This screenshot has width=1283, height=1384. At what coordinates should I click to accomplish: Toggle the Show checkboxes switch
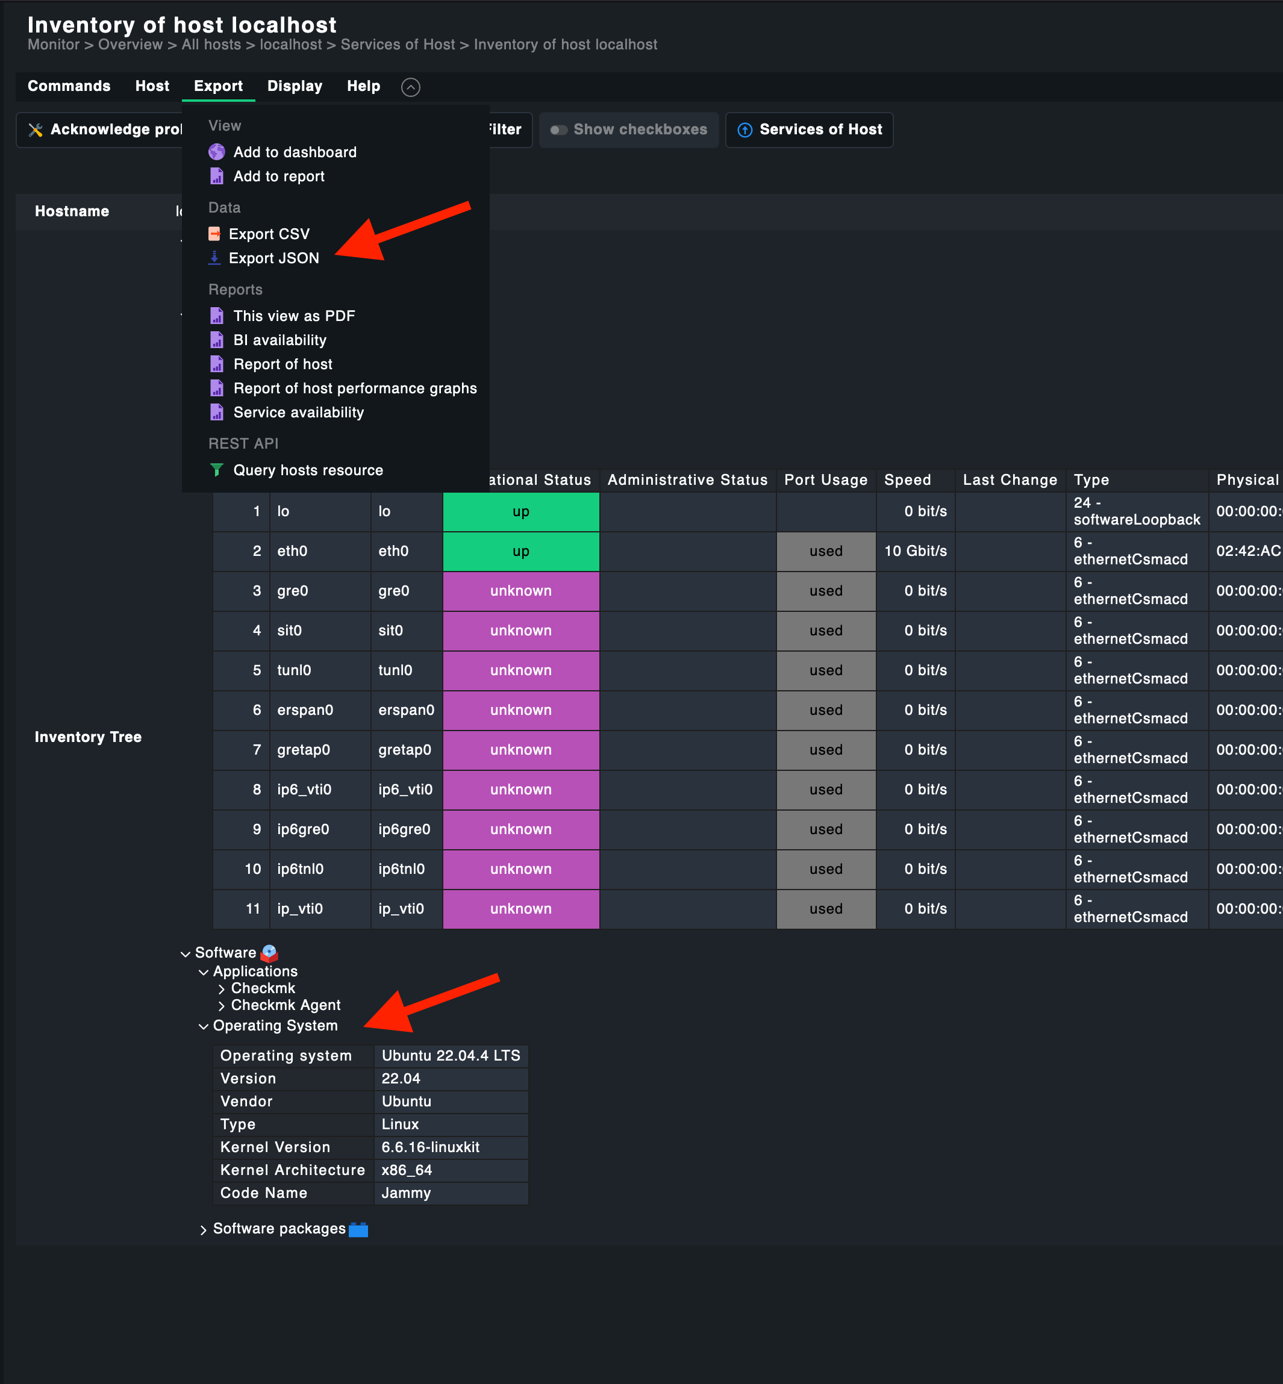click(559, 130)
